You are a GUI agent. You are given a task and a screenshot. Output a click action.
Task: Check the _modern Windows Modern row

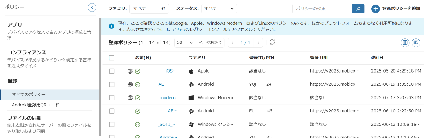point(112,98)
